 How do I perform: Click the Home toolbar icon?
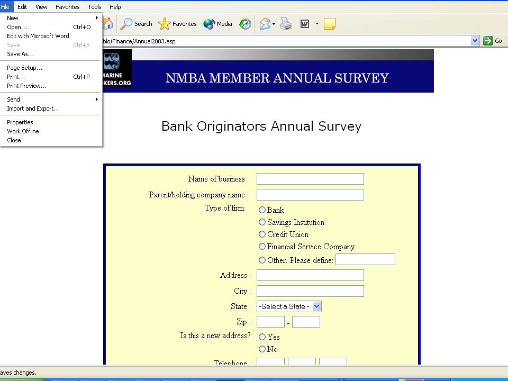108,24
